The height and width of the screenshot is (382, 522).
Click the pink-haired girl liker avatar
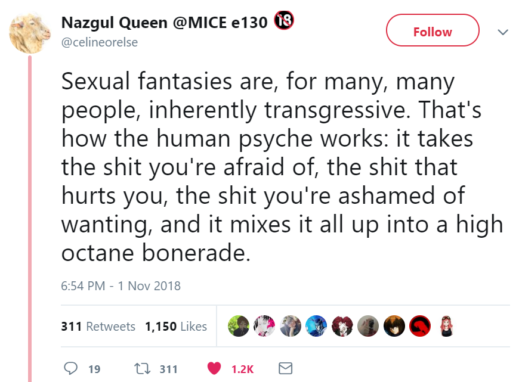[445, 326]
